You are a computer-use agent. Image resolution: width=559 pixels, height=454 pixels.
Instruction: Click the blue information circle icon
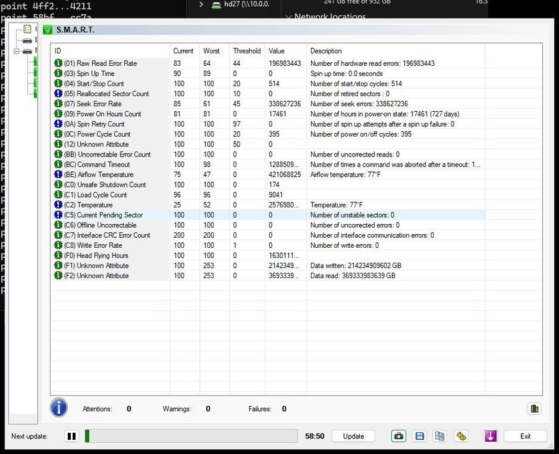[x=59, y=408]
